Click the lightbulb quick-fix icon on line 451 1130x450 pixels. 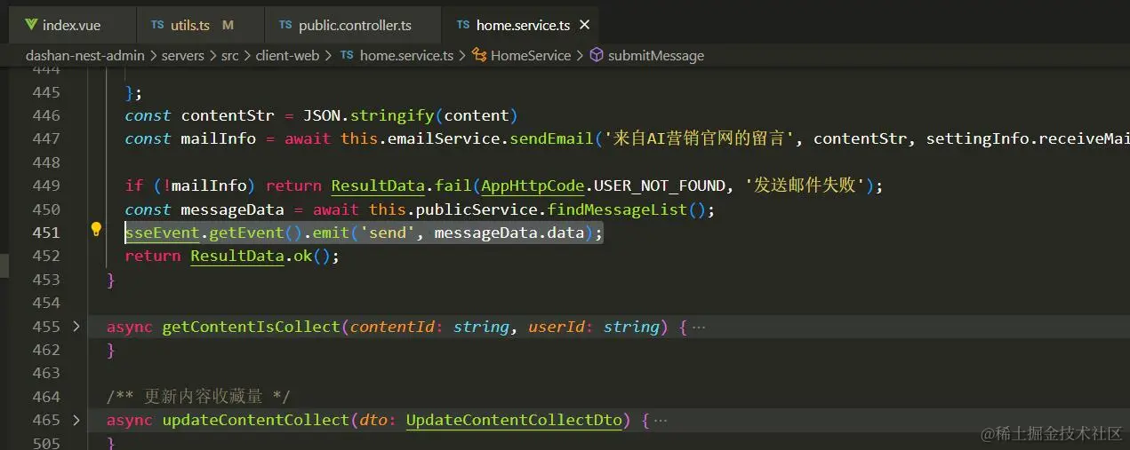[96, 231]
